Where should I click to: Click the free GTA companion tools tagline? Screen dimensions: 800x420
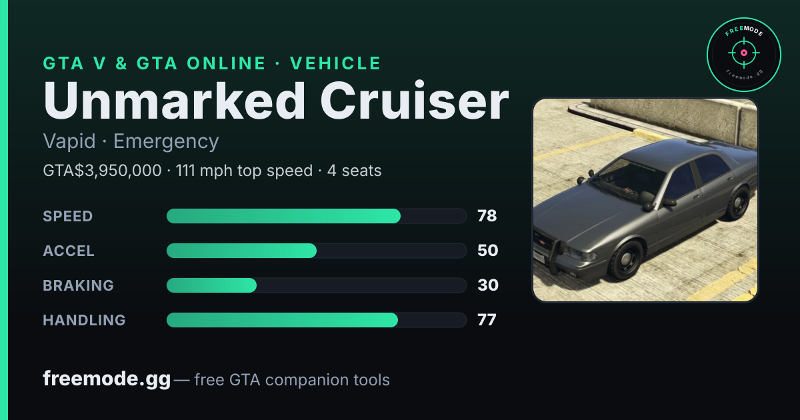pos(292,380)
